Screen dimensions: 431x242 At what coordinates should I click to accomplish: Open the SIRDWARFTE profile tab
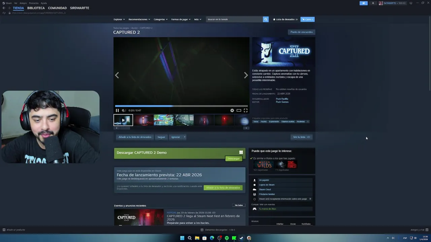point(79,8)
